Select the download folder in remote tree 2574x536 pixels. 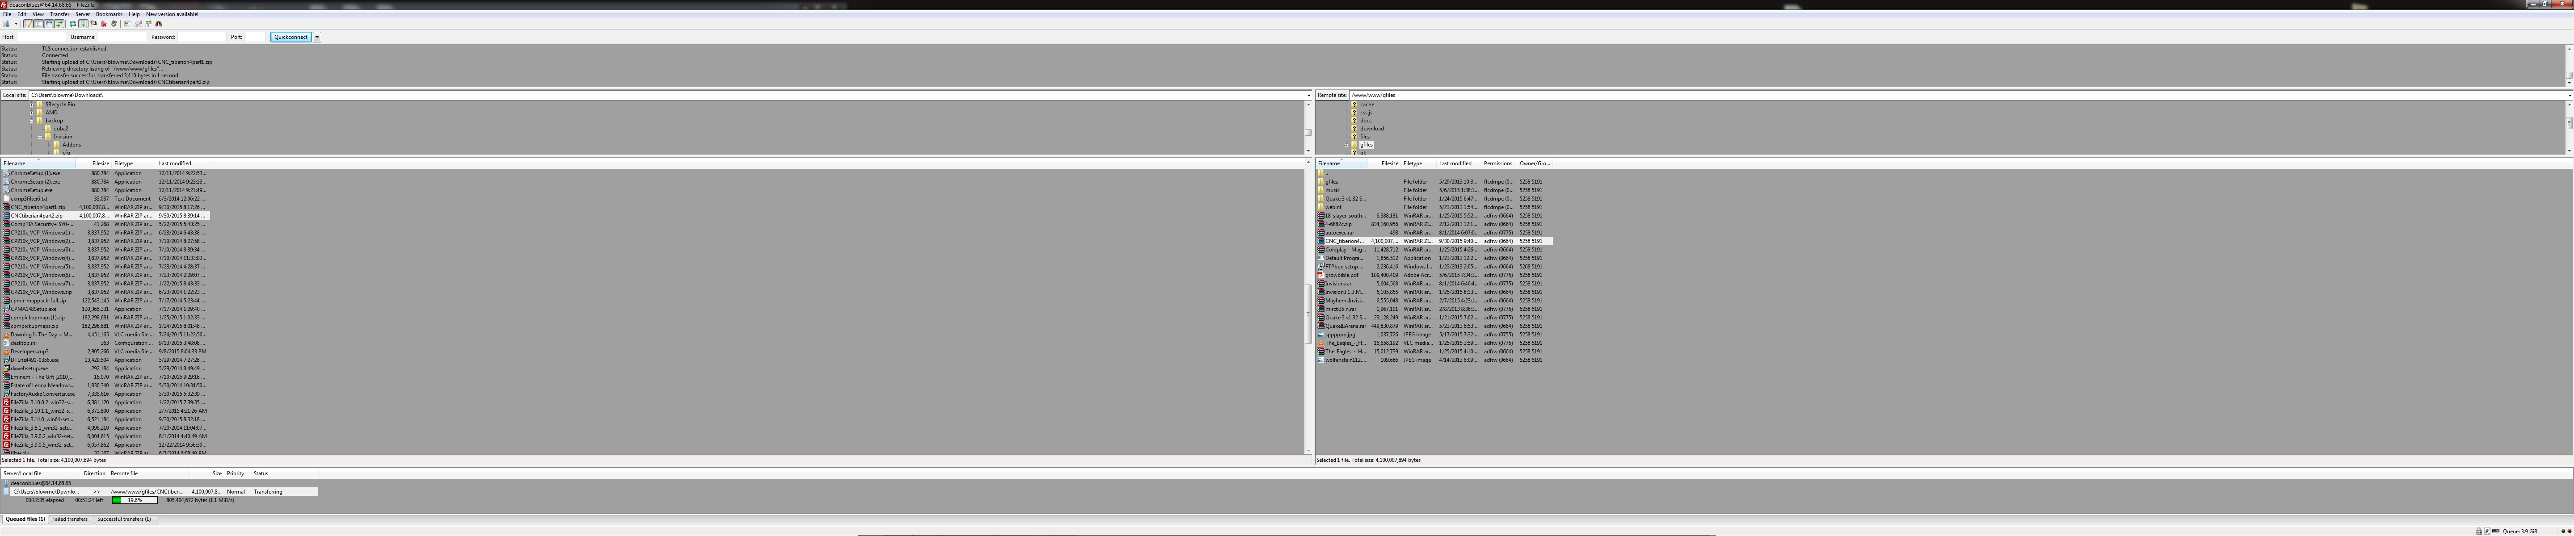pyautogui.click(x=1371, y=129)
